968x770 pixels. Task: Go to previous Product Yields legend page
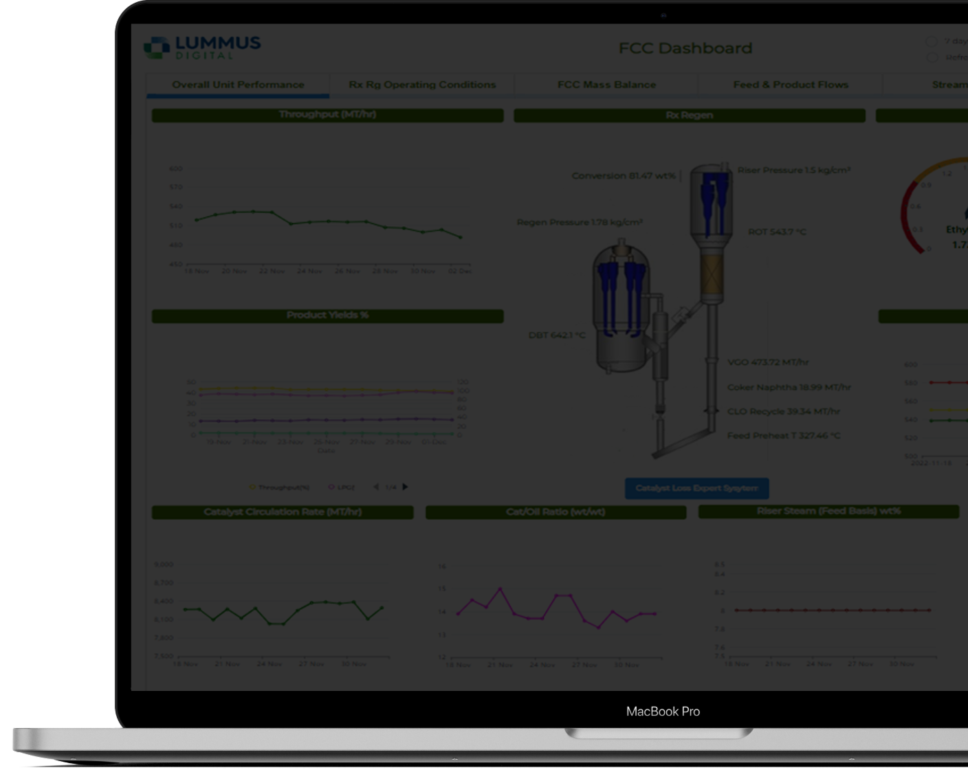click(x=376, y=487)
